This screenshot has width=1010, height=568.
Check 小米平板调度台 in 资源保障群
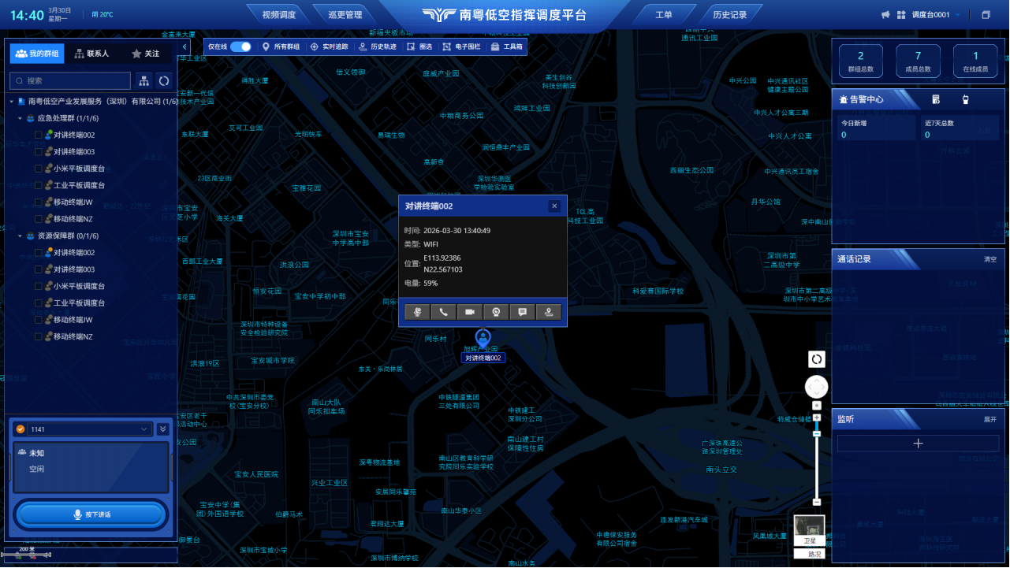coord(38,286)
